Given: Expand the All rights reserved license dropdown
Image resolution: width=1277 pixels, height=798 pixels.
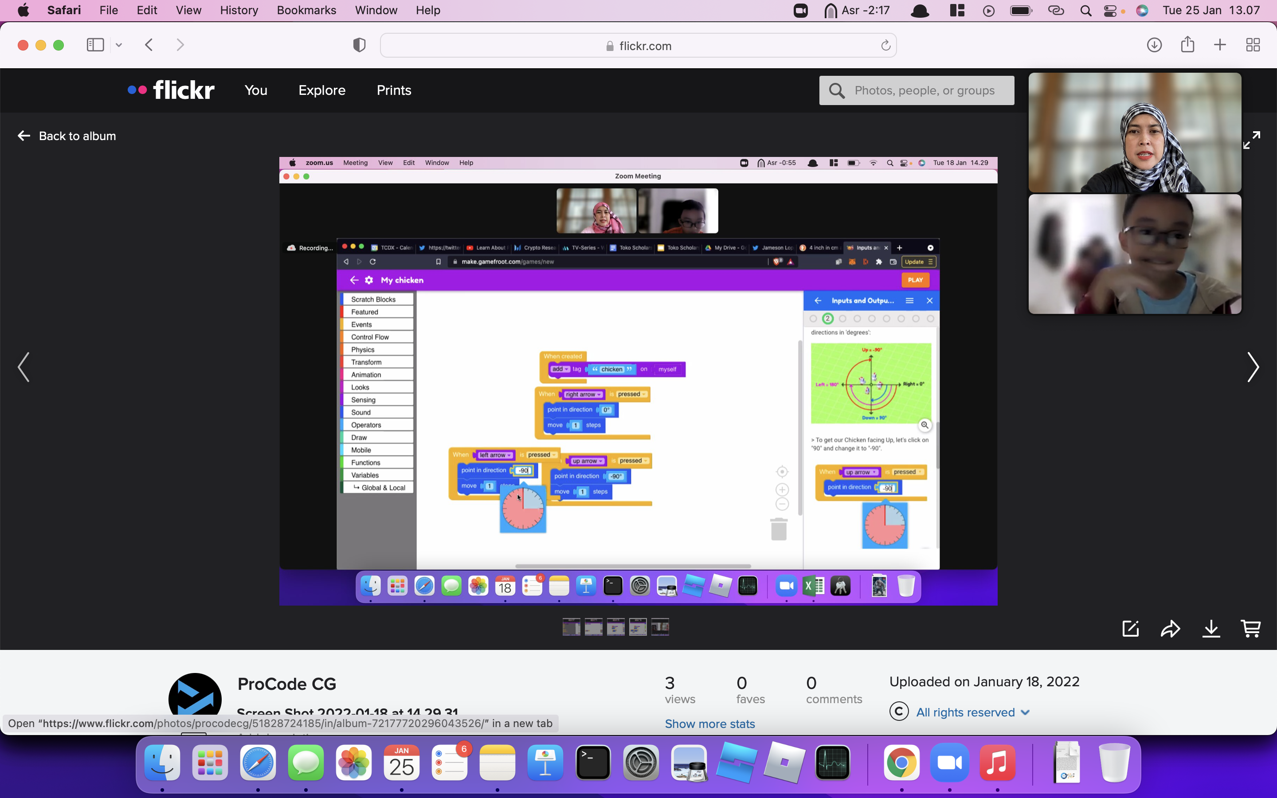Looking at the screenshot, I should click(x=972, y=712).
